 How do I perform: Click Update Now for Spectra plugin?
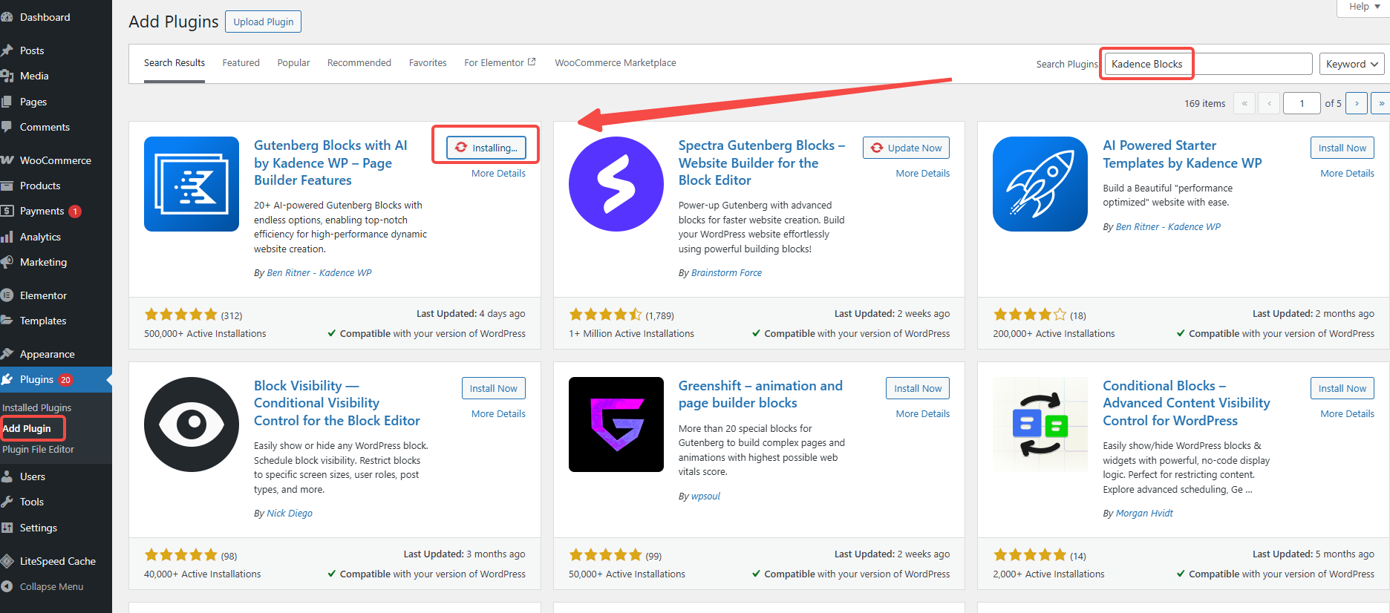point(906,148)
